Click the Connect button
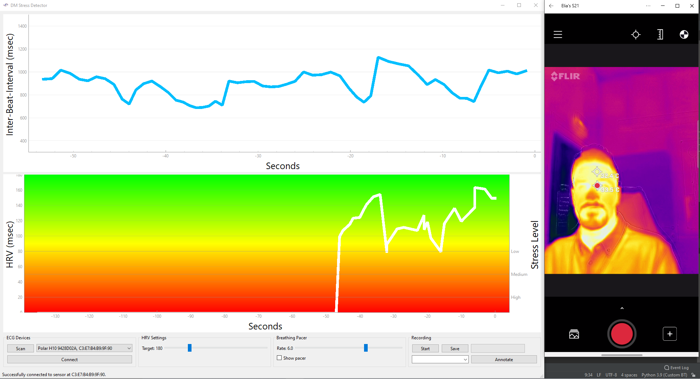The height and width of the screenshot is (379, 700). [69, 360]
